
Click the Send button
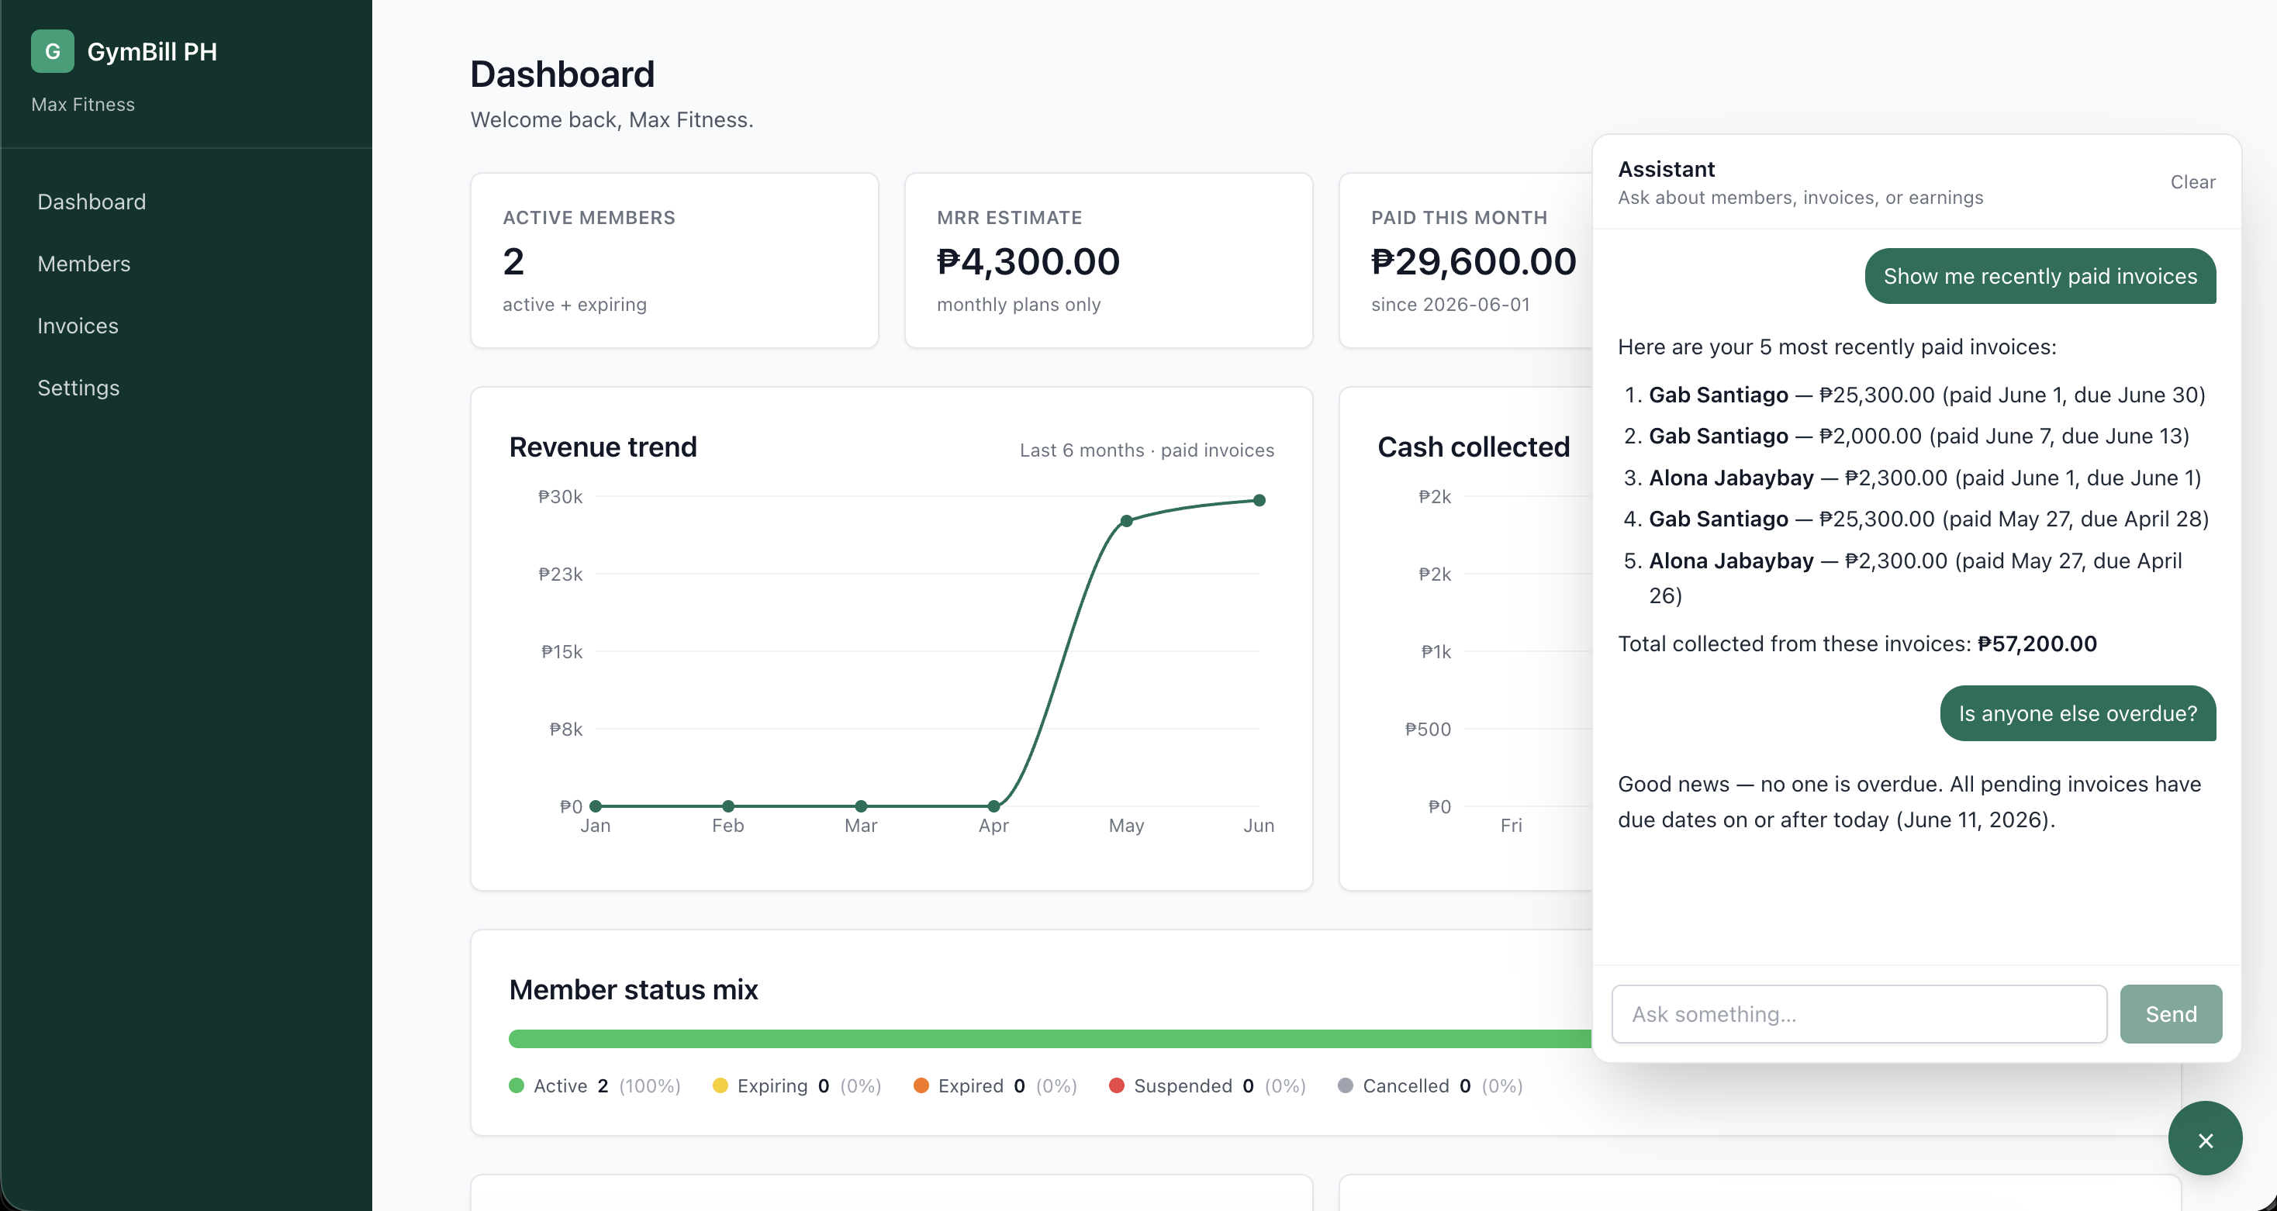(x=2171, y=1014)
